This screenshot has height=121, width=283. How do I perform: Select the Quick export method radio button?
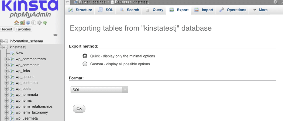coord(85,56)
